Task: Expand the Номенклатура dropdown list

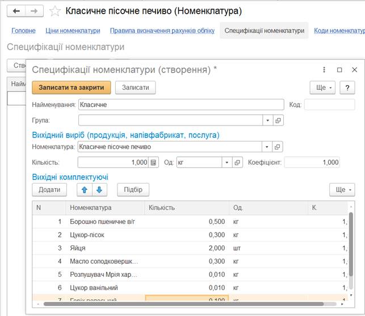Action: [267, 147]
